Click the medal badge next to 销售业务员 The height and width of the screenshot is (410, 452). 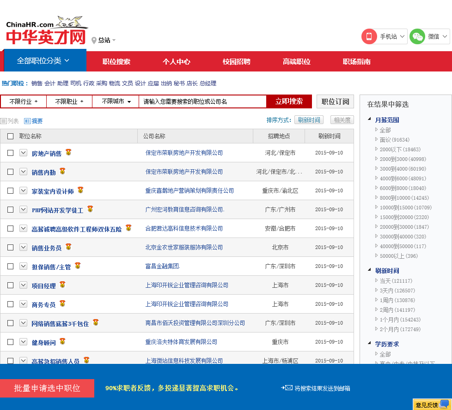click(68, 247)
